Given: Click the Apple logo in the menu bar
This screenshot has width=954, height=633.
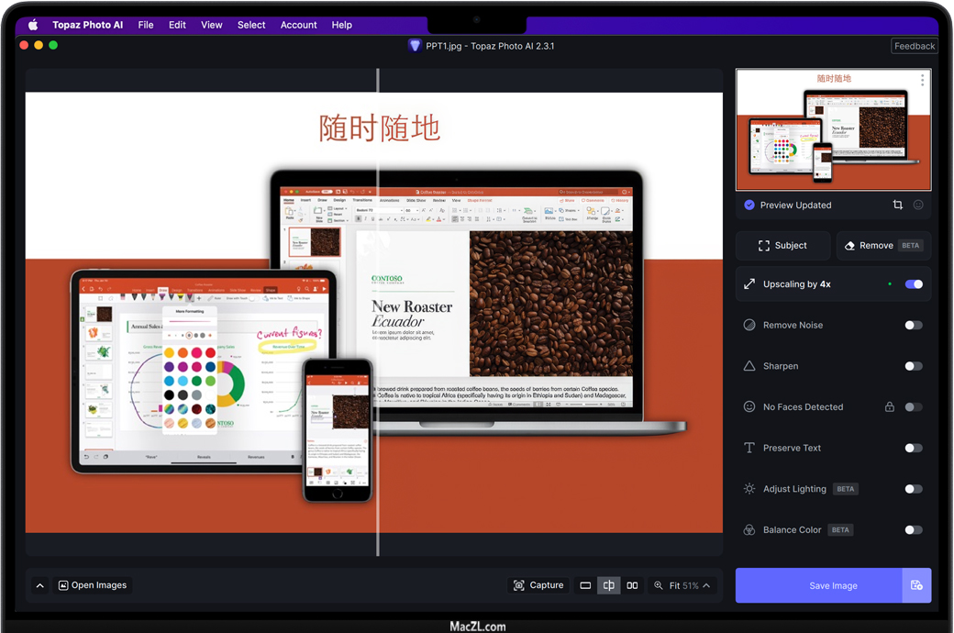Looking at the screenshot, I should (33, 25).
